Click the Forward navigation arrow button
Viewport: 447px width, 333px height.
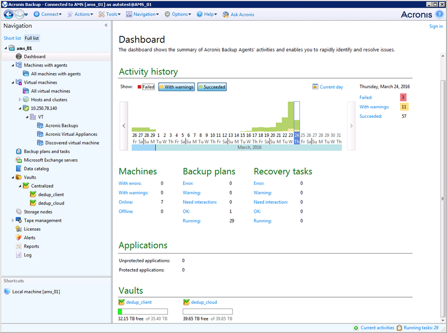pyautogui.click(x=19, y=15)
